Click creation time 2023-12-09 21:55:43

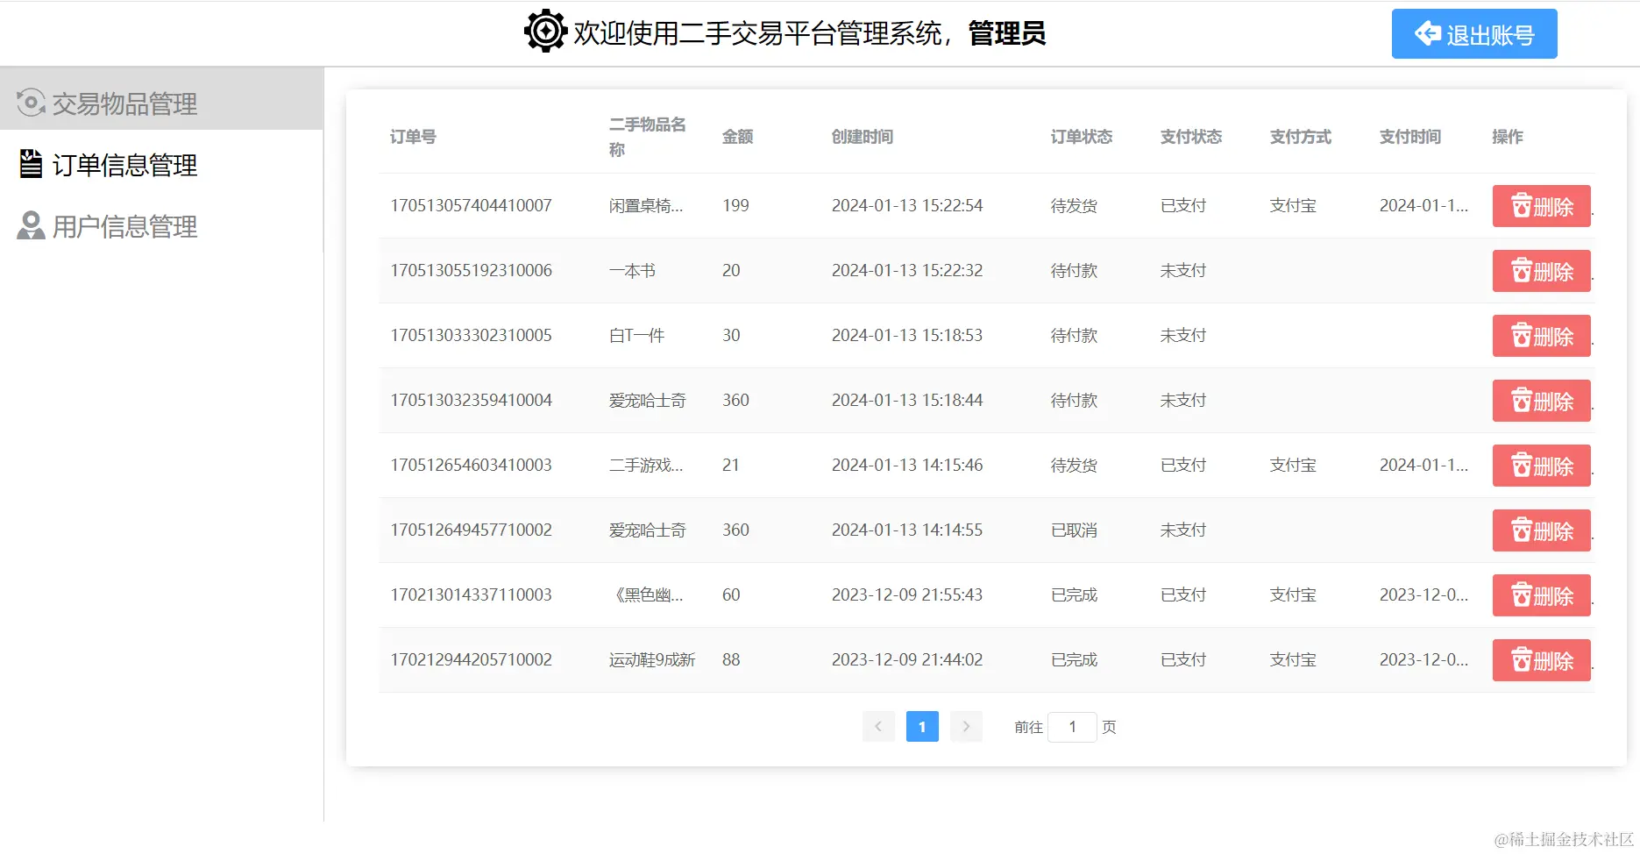pyautogui.click(x=907, y=594)
